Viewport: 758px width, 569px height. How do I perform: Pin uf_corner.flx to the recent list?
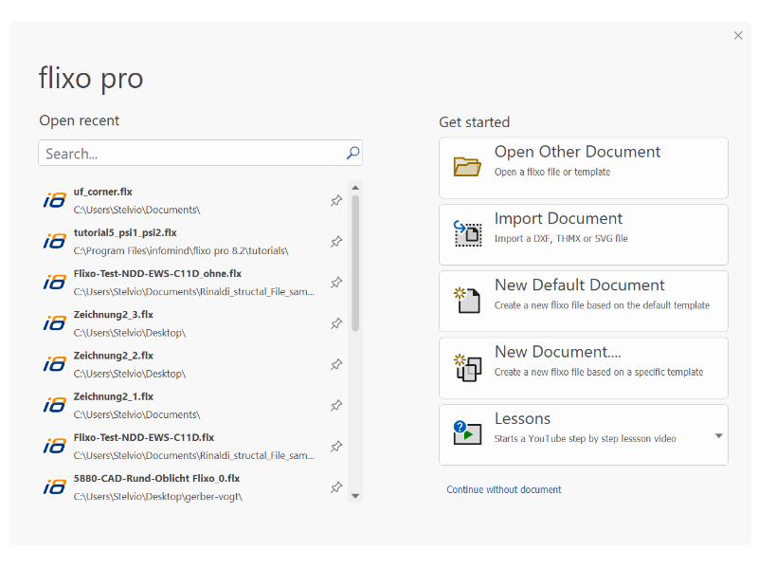(x=336, y=200)
